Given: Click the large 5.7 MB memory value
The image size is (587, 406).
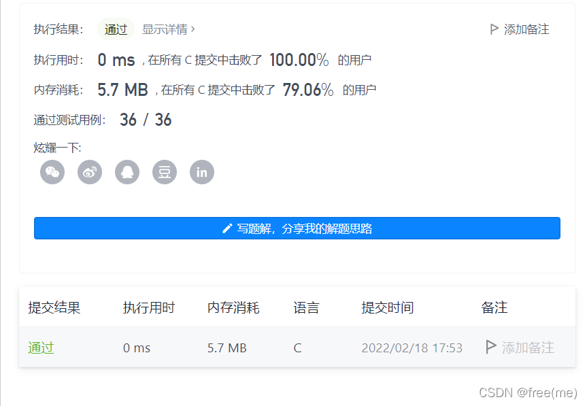Looking at the screenshot, I should tap(123, 90).
